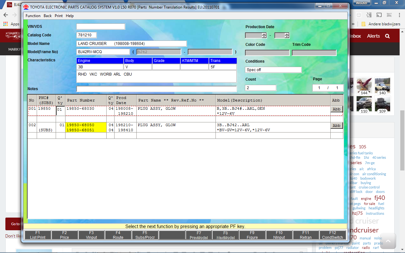
Task: Click the Count field showing 2
Action: coord(260,88)
